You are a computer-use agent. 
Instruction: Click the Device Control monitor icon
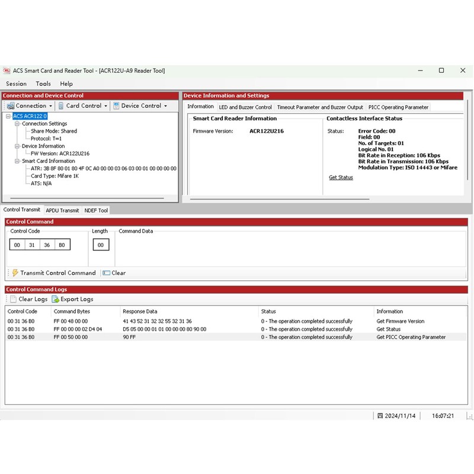[116, 106]
